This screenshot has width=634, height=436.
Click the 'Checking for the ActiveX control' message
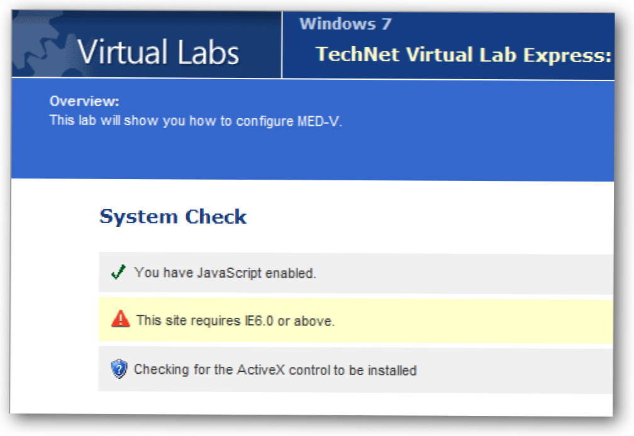coord(275,370)
